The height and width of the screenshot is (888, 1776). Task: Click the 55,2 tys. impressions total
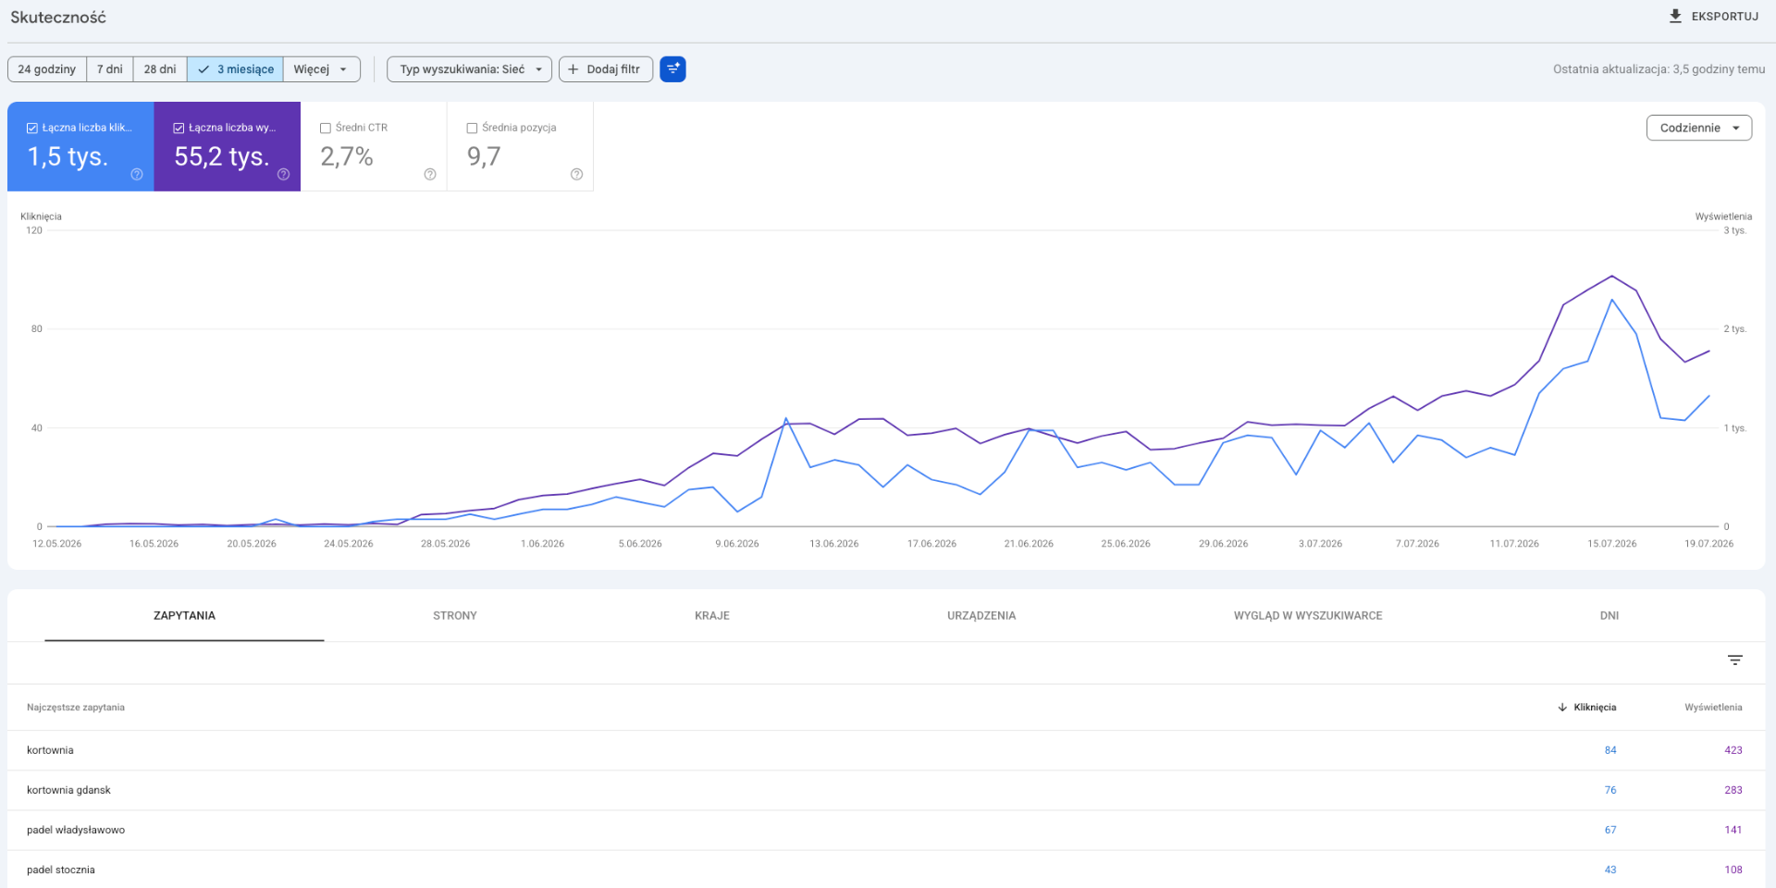[222, 156]
